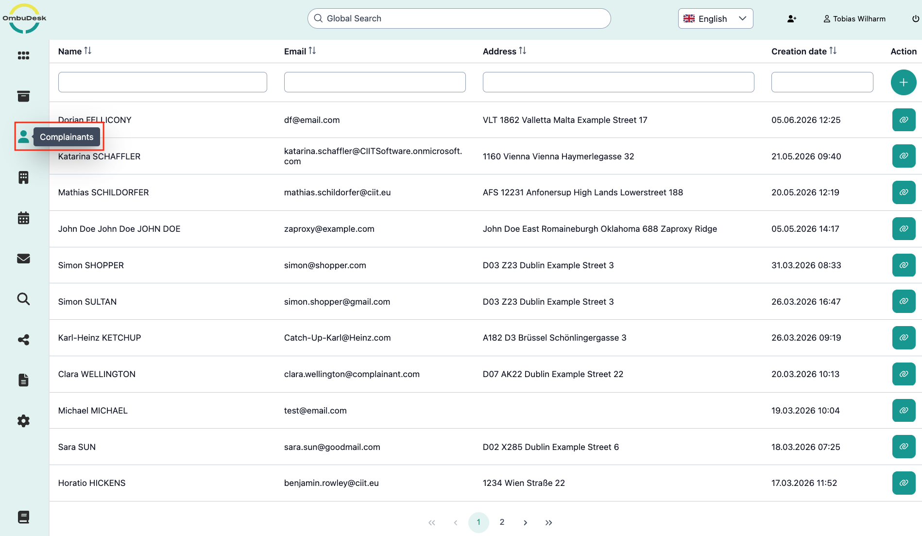The width and height of the screenshot is (922, 536).
Task: Click email clara.wellington@complainant.com
Action: click(x=352, y=374)
